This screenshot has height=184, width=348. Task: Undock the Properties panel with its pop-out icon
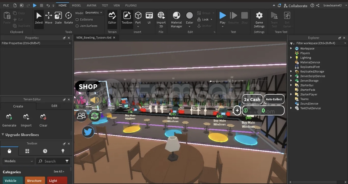point(64,38)
